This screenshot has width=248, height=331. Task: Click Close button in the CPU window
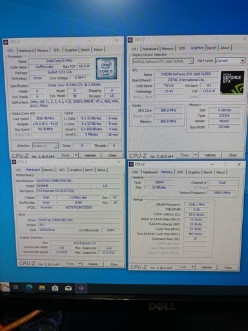112,155
